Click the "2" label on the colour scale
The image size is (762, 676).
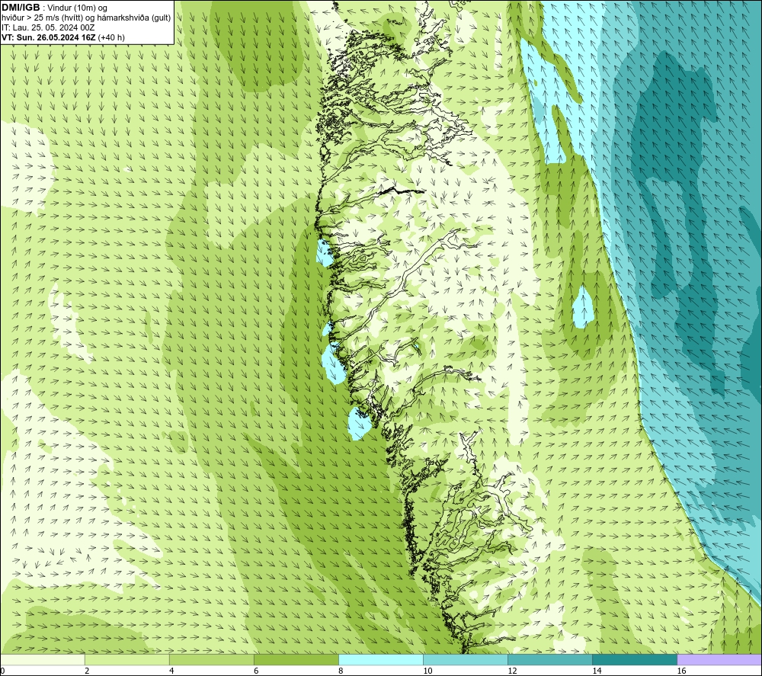point(87,671)
